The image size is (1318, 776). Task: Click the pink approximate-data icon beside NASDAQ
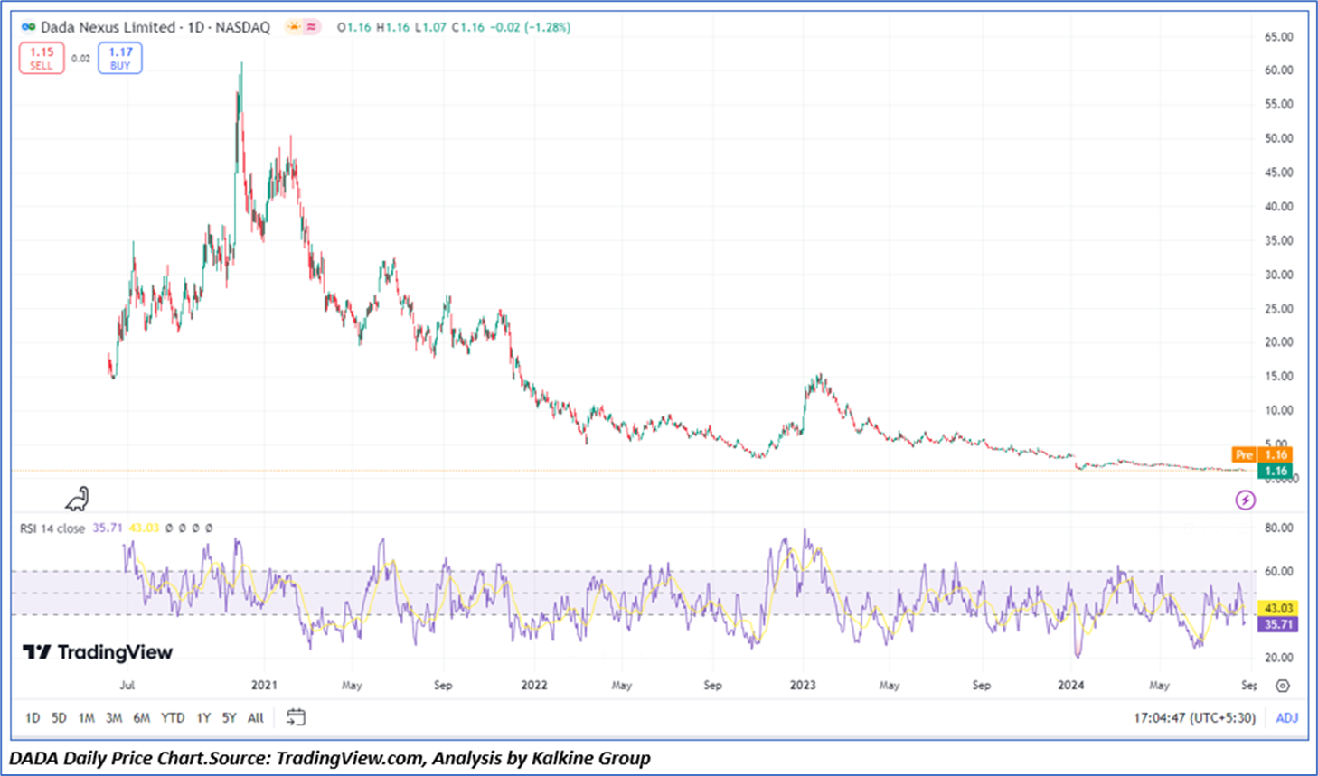click(311, 27)
